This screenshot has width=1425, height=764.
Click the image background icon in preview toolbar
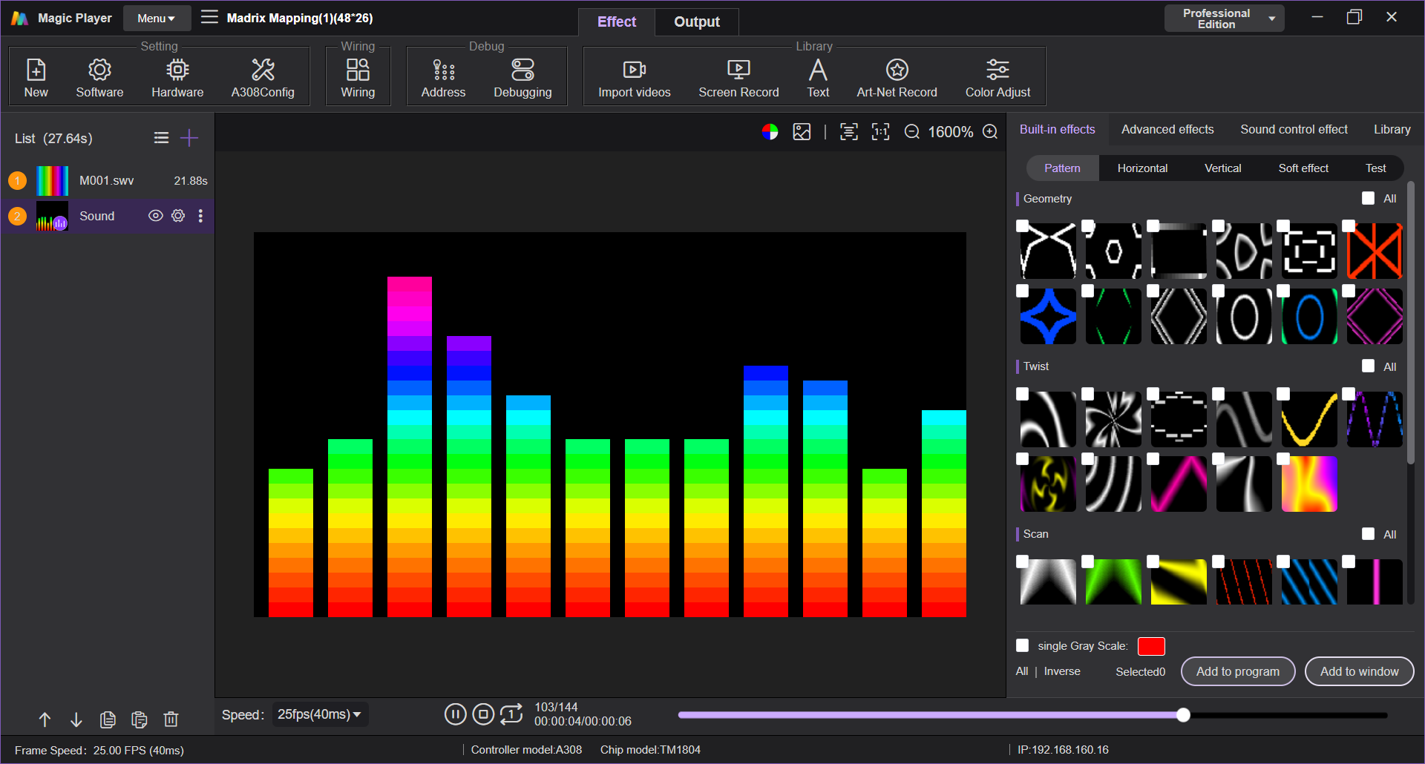tap(802, 132)
